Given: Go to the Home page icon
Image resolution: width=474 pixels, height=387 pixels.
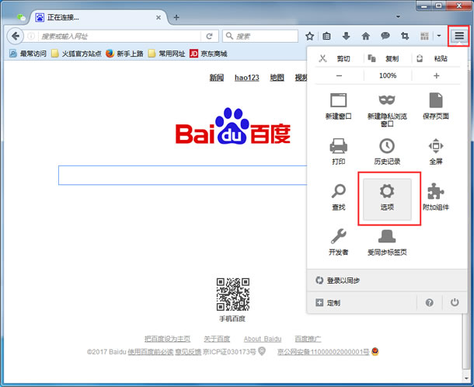Looking at the screenshot, I should pos(366,37).
